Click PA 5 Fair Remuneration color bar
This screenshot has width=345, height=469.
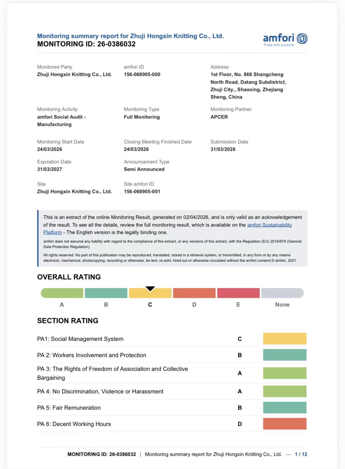(x=285, y=408)
